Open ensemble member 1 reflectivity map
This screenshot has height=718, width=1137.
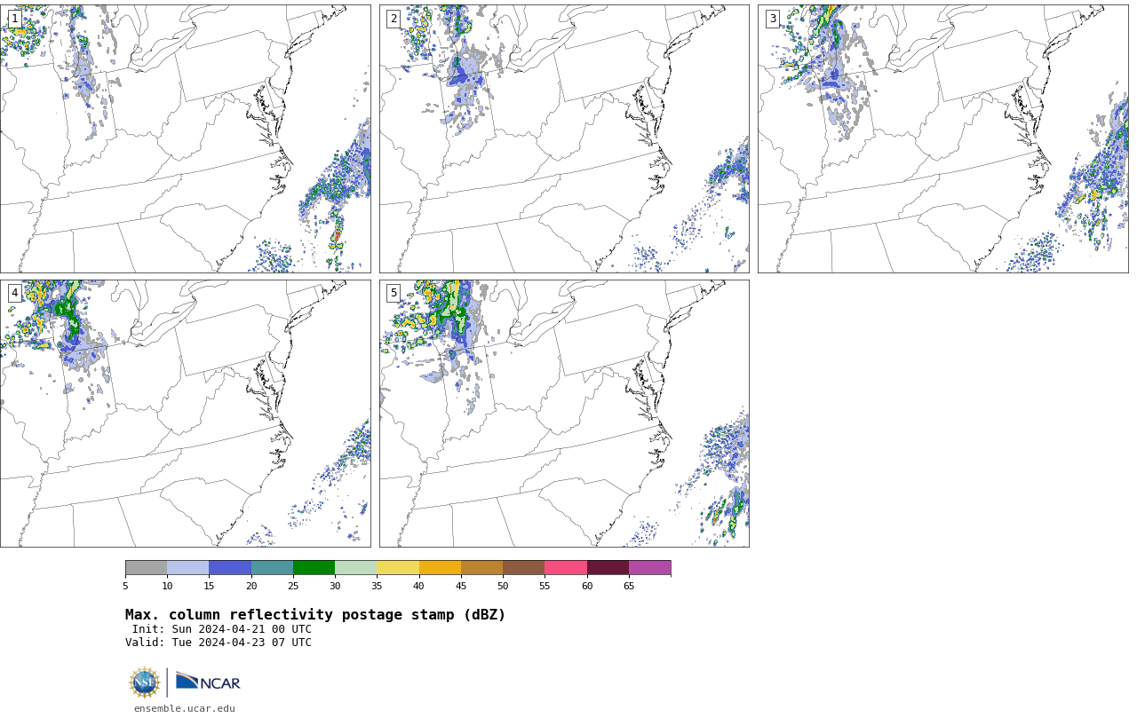click(x=185, y=138)
